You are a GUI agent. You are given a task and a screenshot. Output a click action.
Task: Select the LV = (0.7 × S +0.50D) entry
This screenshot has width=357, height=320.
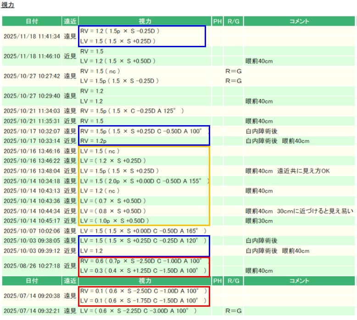tap(113, 201)
